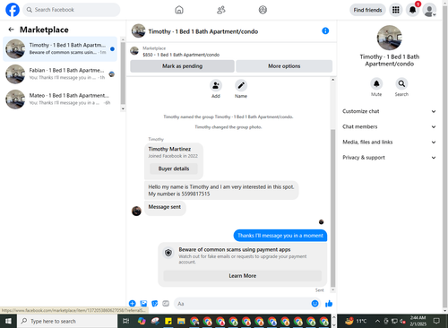Show hidden system tray icons
The width and height of the screenshot is (448, 328).
click(x=377, y=321)
